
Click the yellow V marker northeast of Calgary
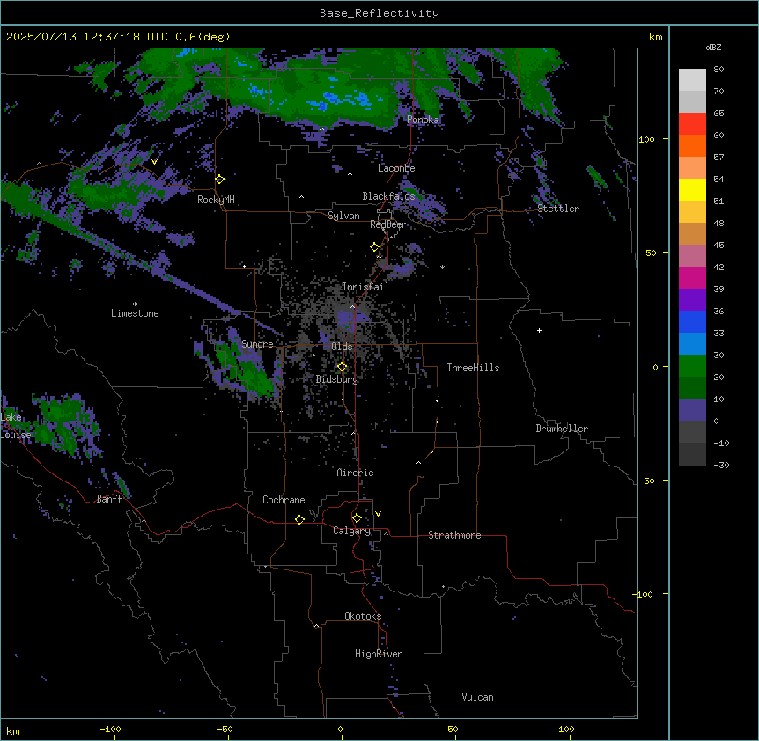[x=378, y=514]
